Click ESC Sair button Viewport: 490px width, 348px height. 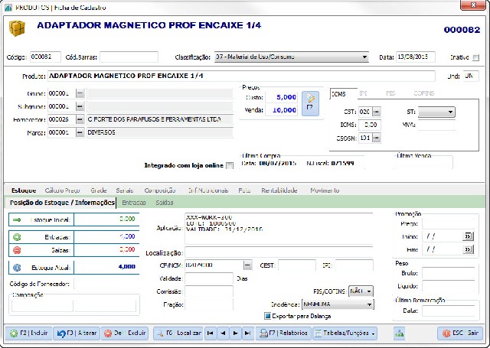460,333
